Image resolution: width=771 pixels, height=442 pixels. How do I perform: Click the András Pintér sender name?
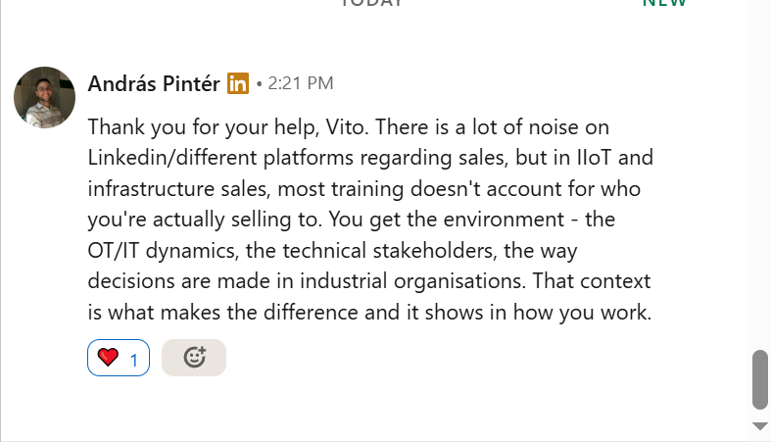pos(154,84)
